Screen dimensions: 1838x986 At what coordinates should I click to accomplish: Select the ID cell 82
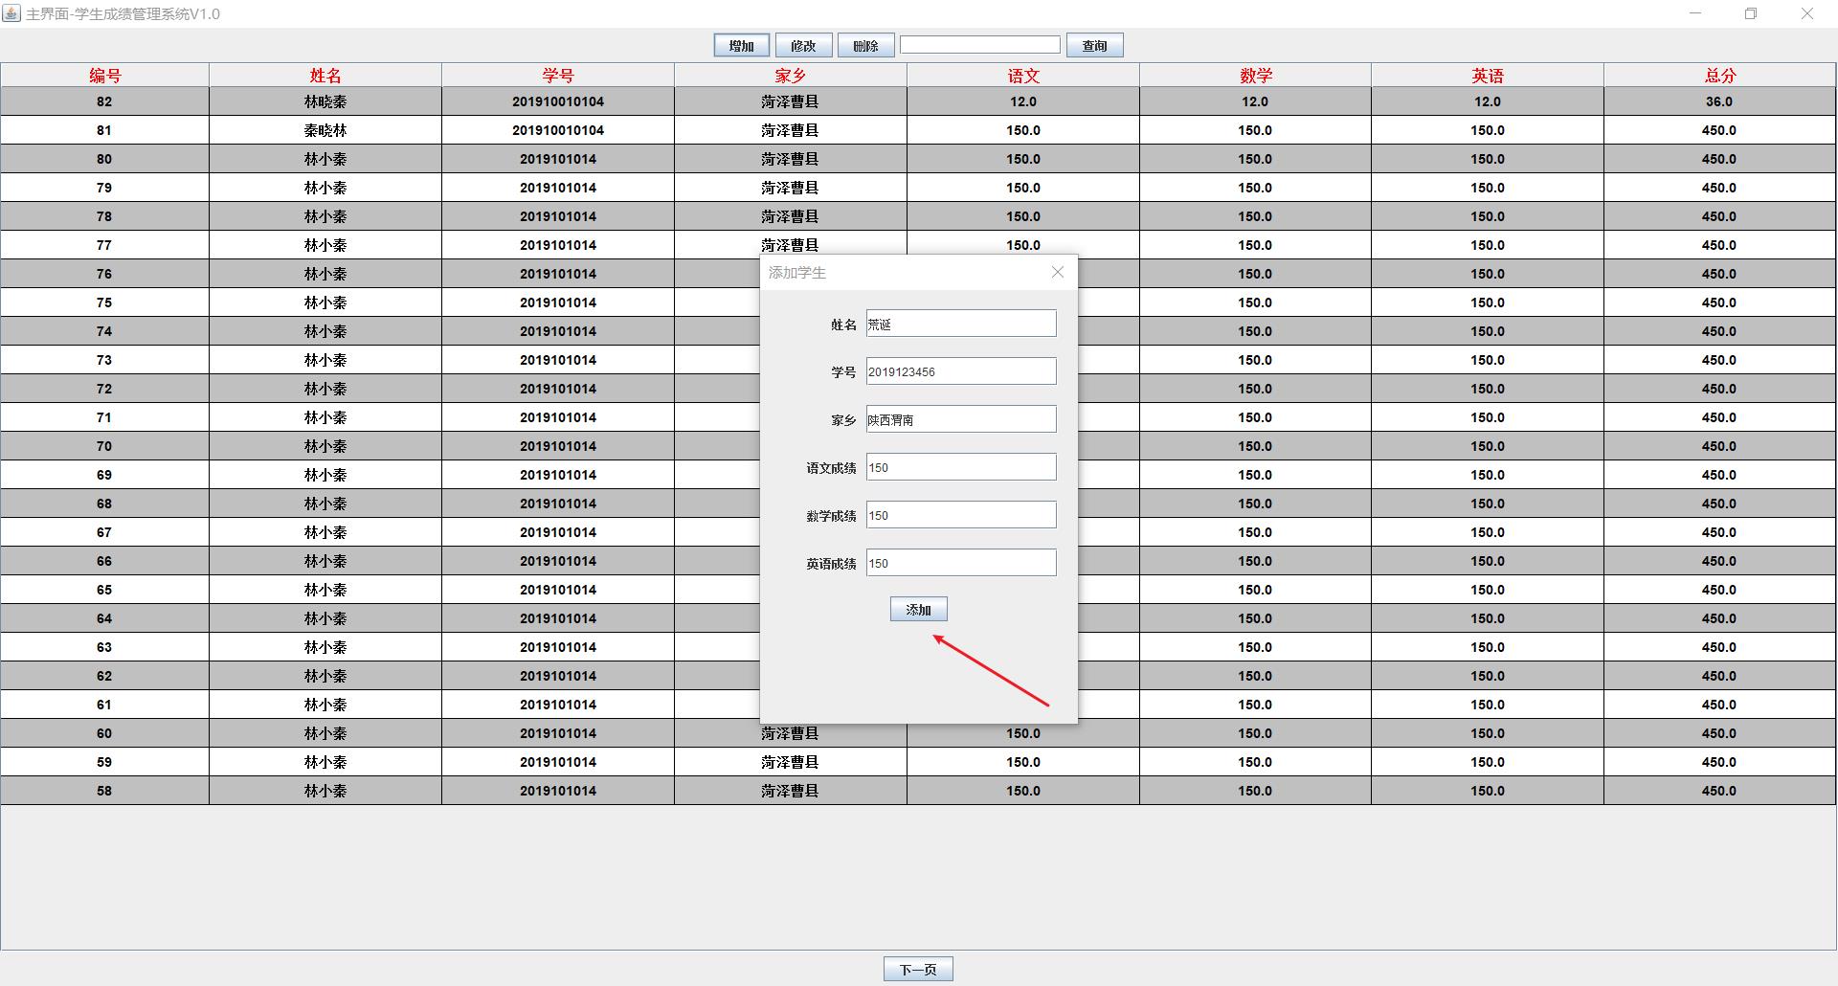point(104,101)
